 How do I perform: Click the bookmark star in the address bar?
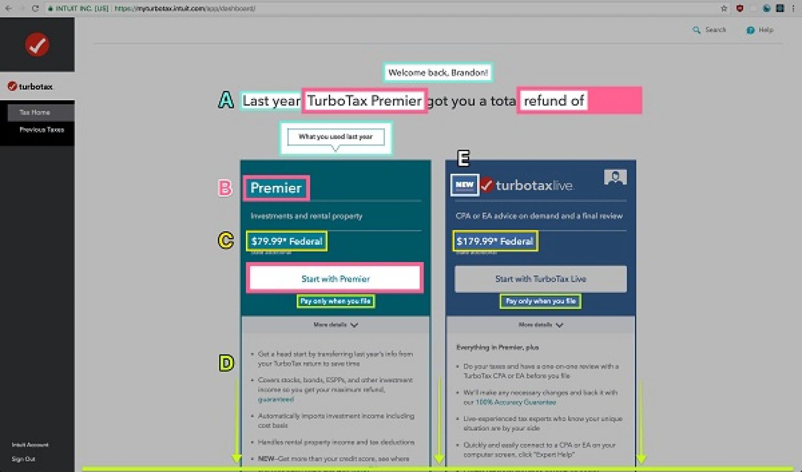click(724, 8)
